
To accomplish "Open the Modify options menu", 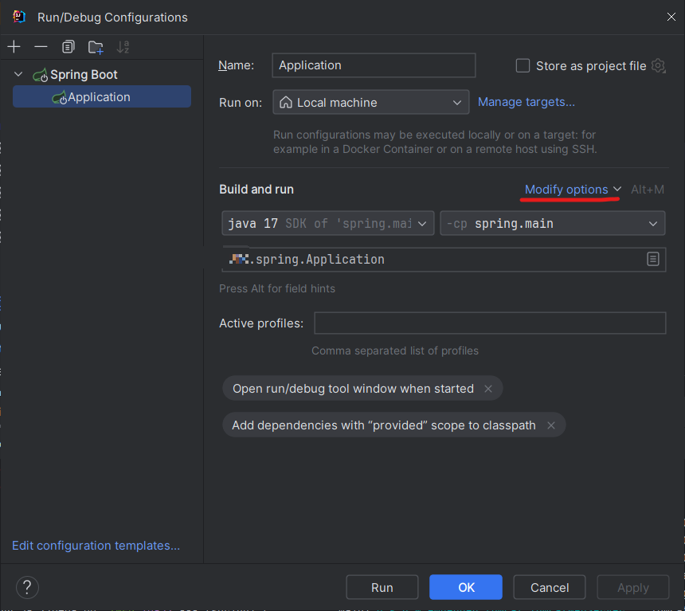I will coord(572,190).
